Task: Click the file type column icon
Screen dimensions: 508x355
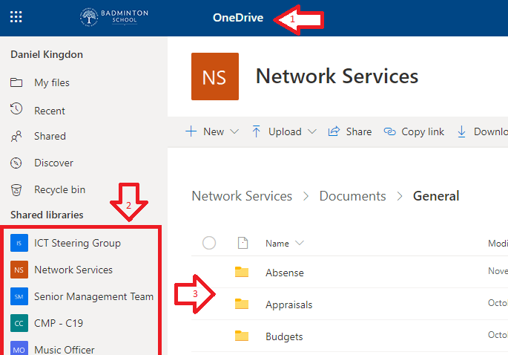Action: 243,243
